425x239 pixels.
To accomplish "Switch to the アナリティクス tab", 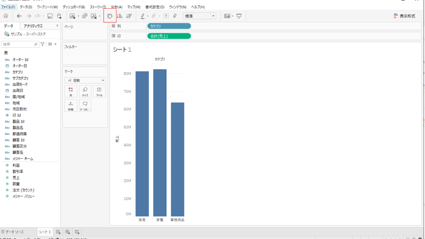I will coord(33,26).
